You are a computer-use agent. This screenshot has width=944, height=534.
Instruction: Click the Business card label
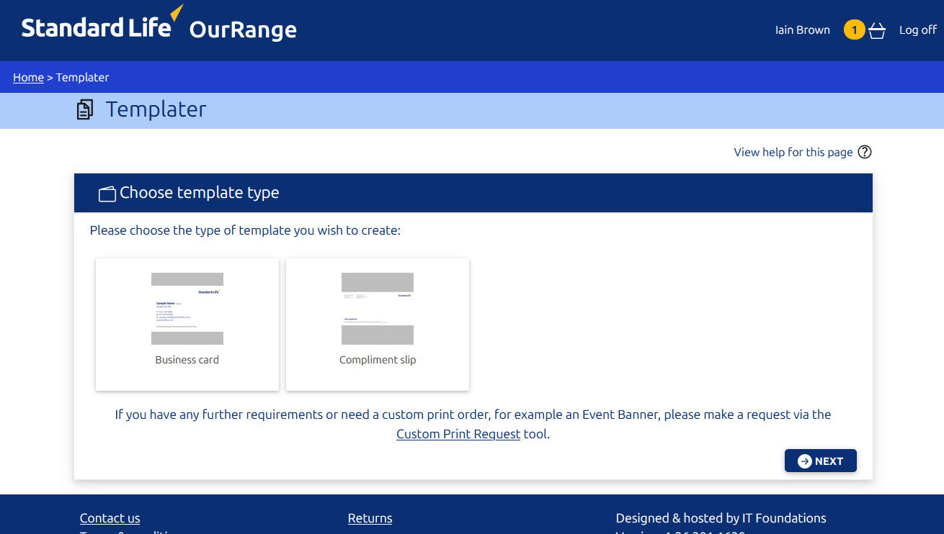pyautogui.click(x=187, y=360)
